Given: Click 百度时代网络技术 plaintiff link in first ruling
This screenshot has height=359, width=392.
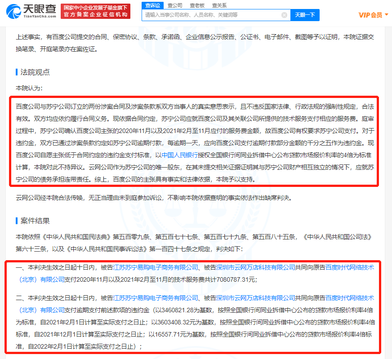Looking at the screenshot, I should click(349, 267).
